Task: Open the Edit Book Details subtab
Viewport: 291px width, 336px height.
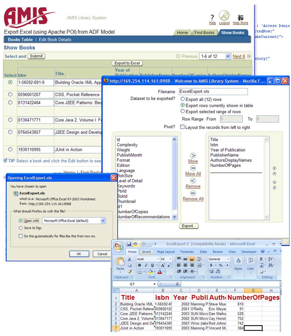Action: pos(55,40)
